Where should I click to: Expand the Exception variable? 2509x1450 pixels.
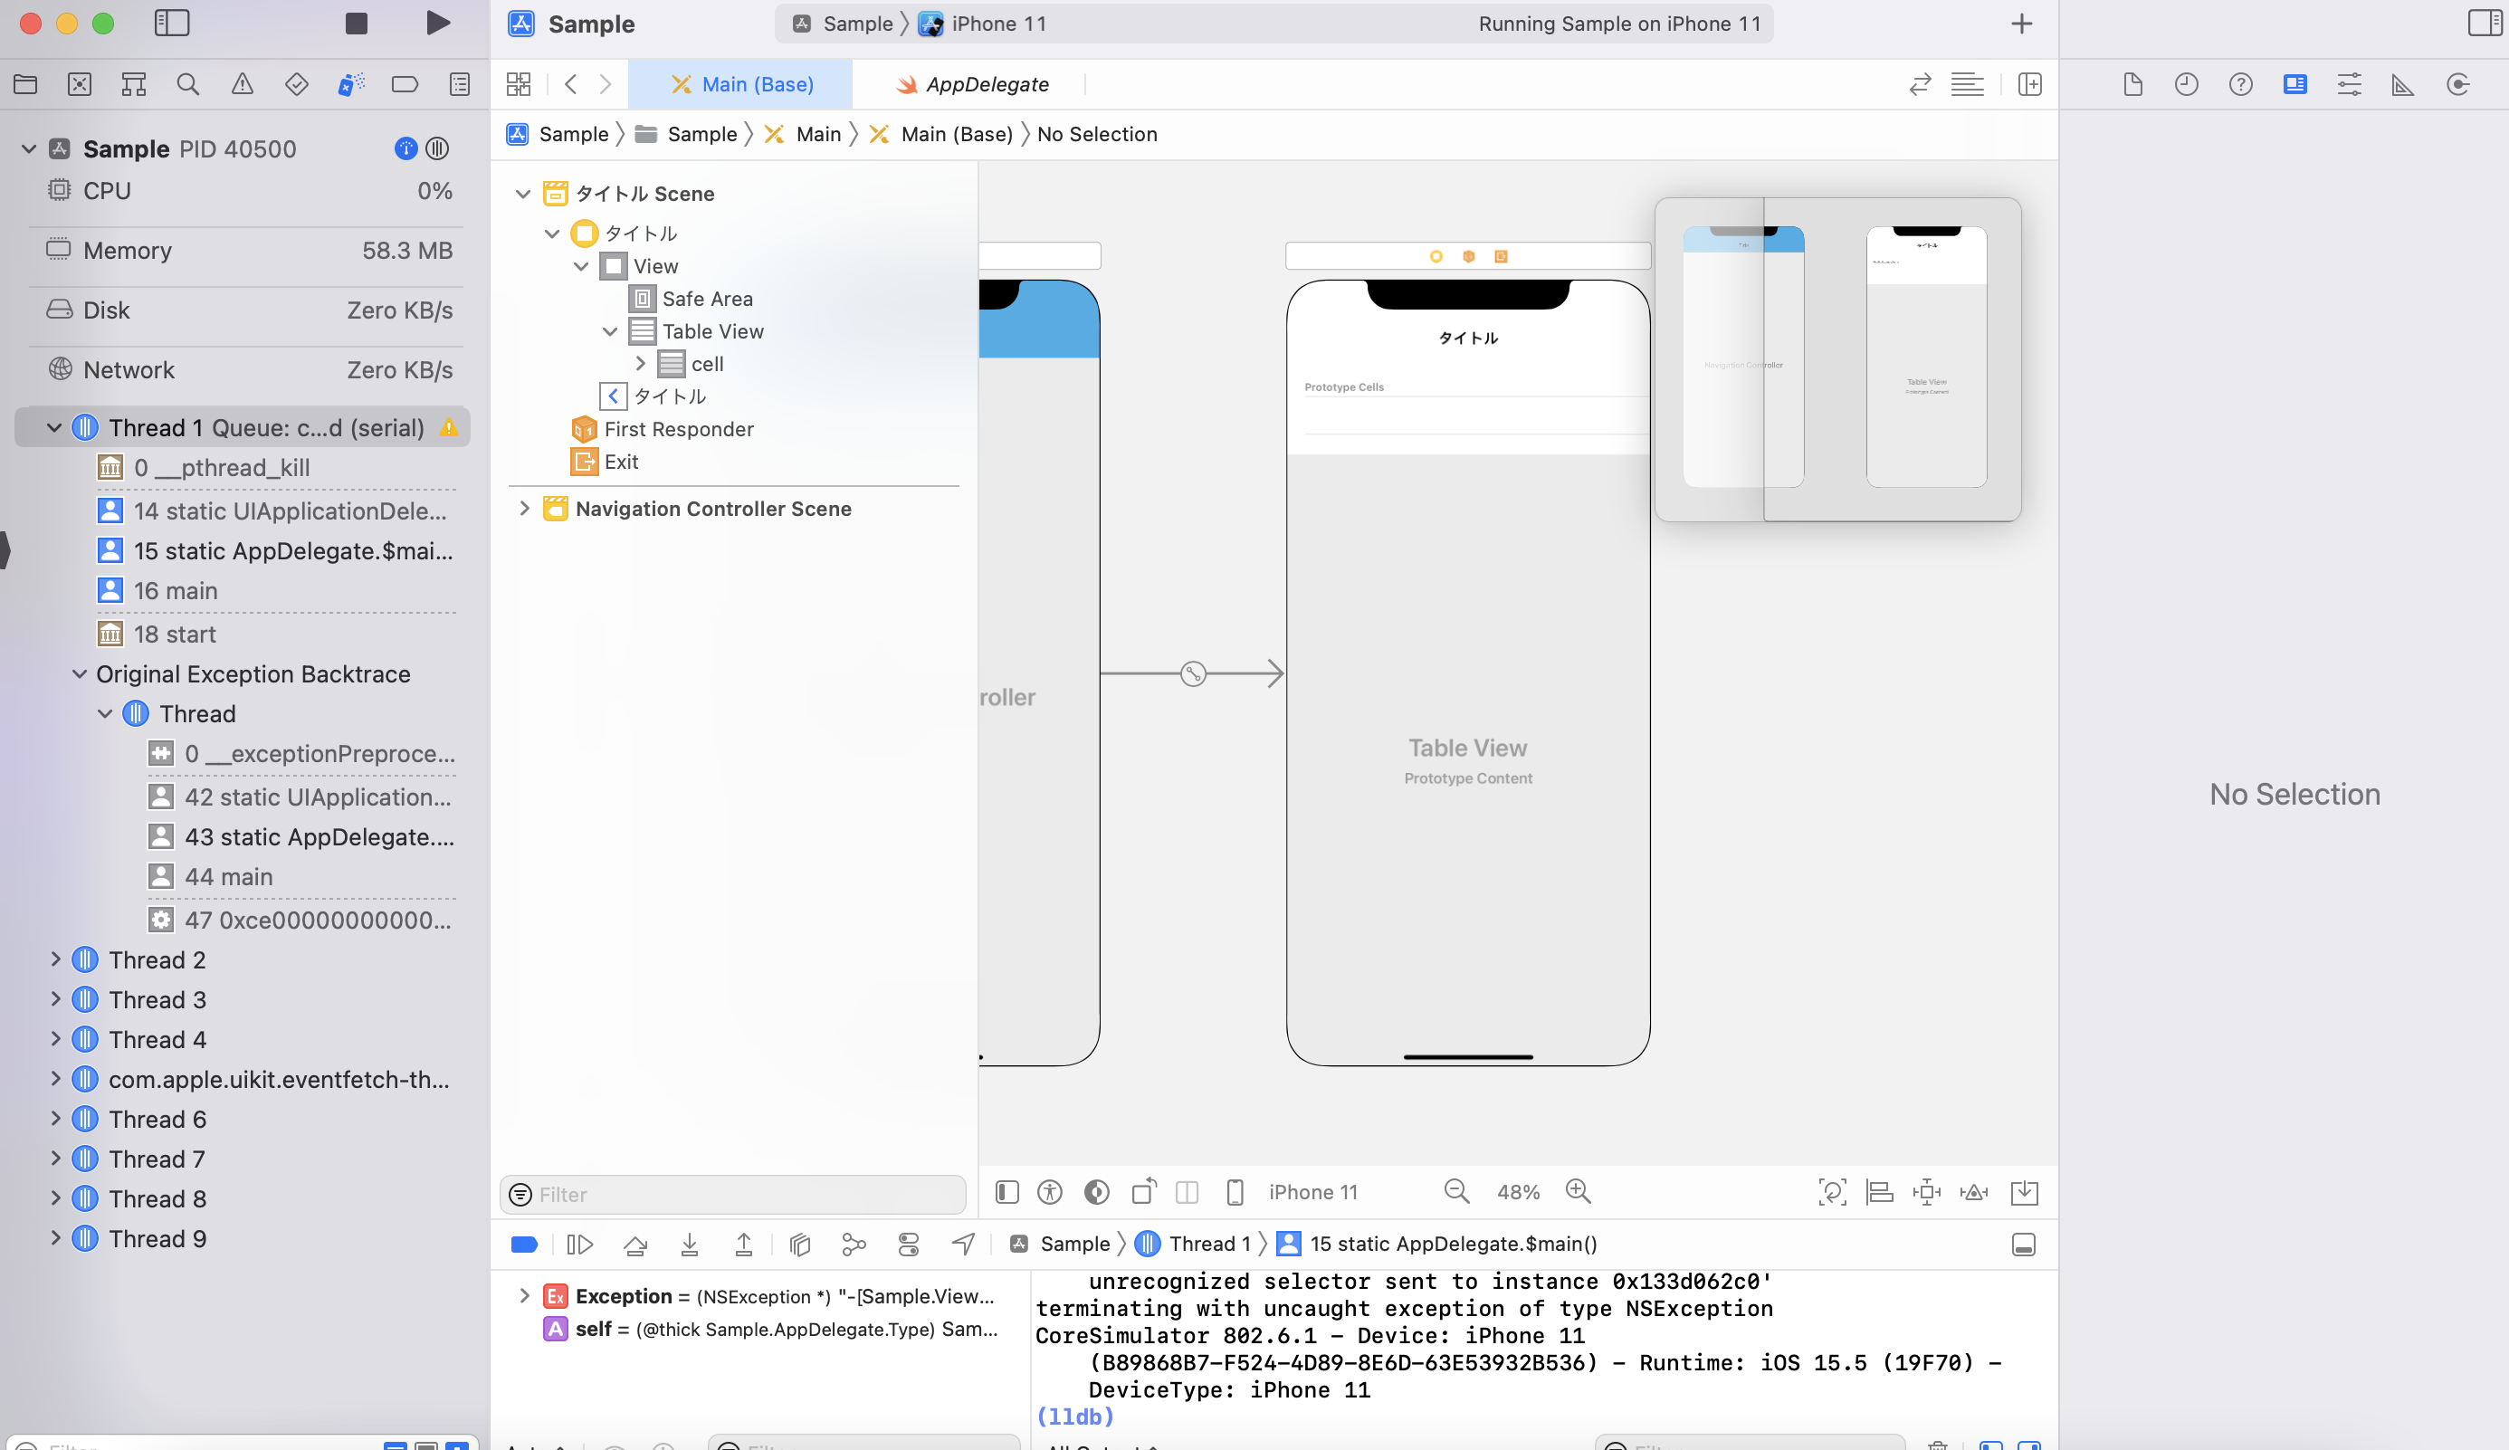click(525, 1295)
